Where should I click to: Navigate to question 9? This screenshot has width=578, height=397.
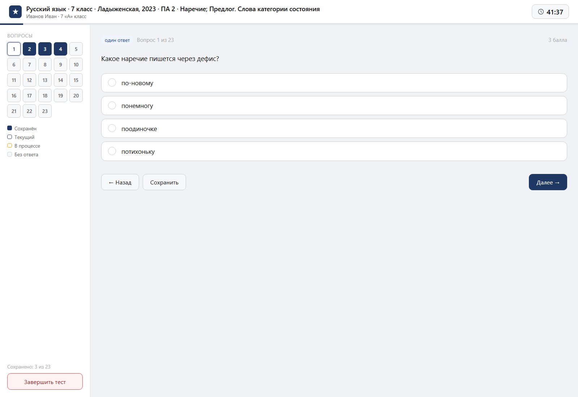click(60, 65)
